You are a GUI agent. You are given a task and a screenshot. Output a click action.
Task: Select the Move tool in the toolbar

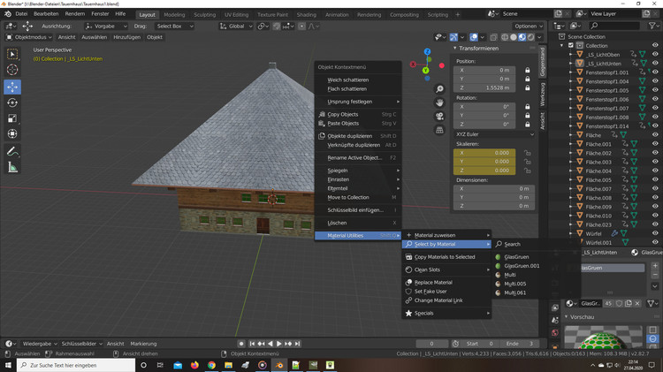pos(12,87)
